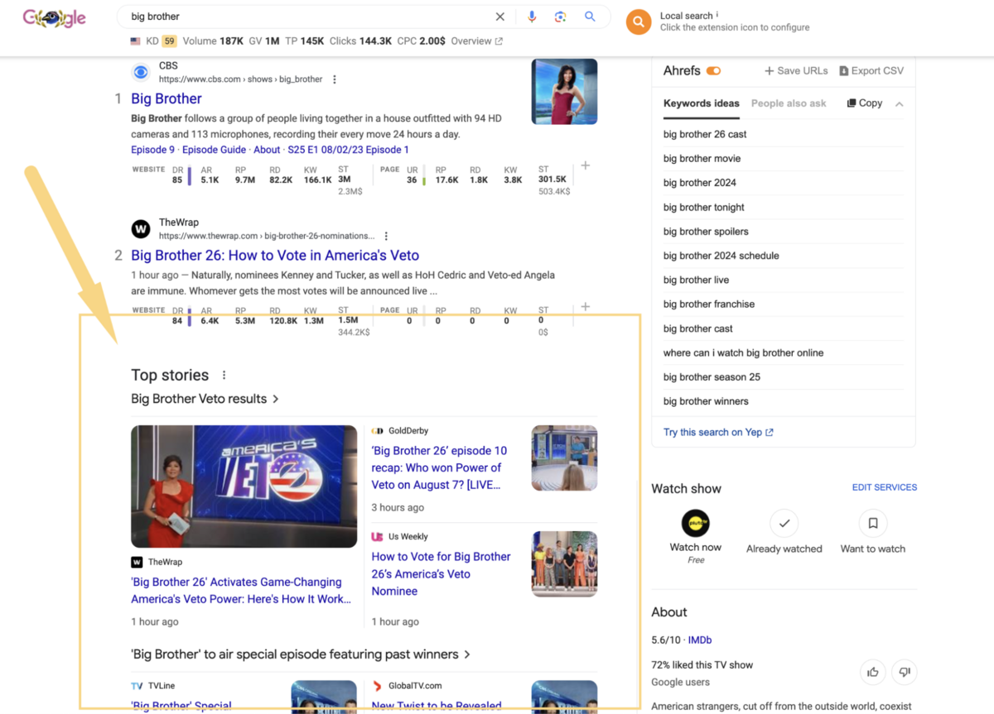
Task: Open the CBS Big Brother result title
Action: click(166, 98)
